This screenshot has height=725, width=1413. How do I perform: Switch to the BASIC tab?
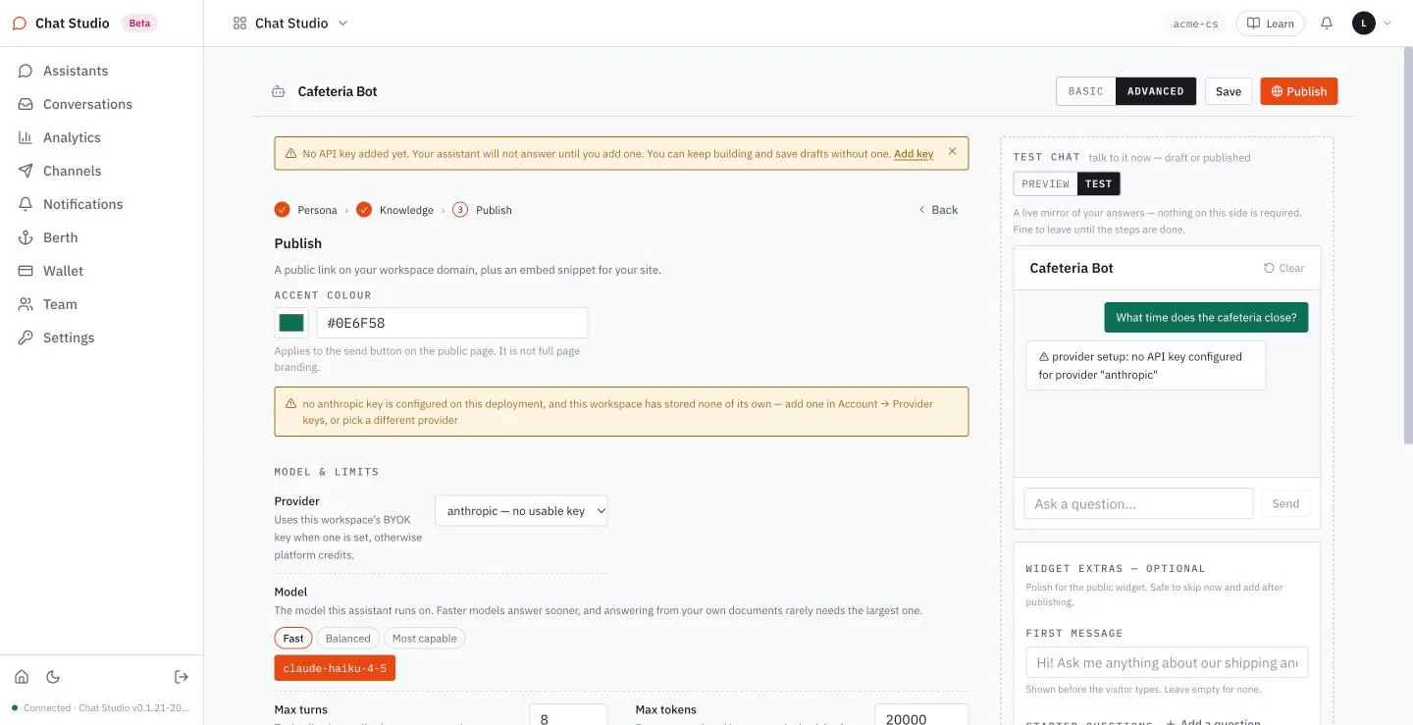pos(1086,91)
